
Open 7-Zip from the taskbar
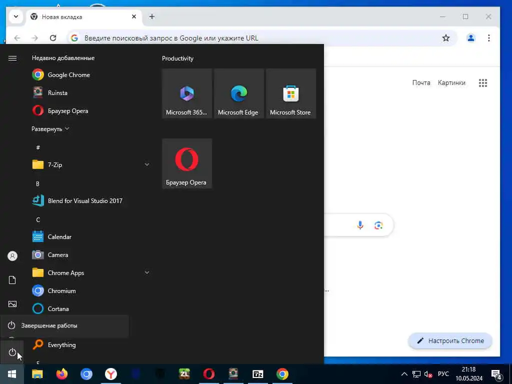point(257,374)
